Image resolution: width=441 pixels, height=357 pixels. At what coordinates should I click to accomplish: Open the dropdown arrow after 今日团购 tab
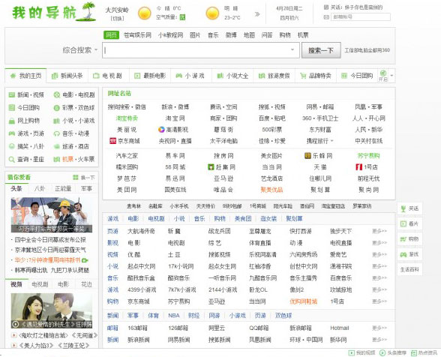tap(391, 76)
